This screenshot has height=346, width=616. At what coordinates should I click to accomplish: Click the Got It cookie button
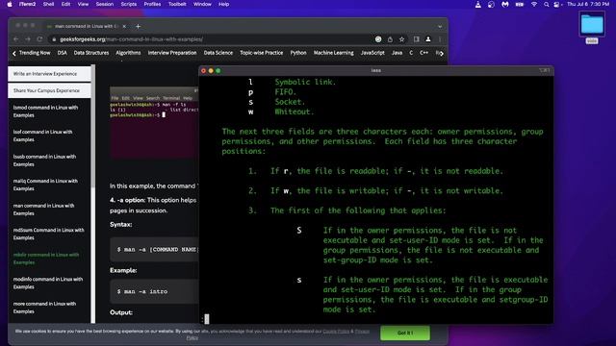pos(405,333)
